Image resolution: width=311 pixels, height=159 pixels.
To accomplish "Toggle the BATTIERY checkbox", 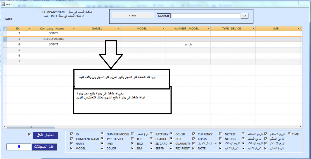I will tap(151, 134).
